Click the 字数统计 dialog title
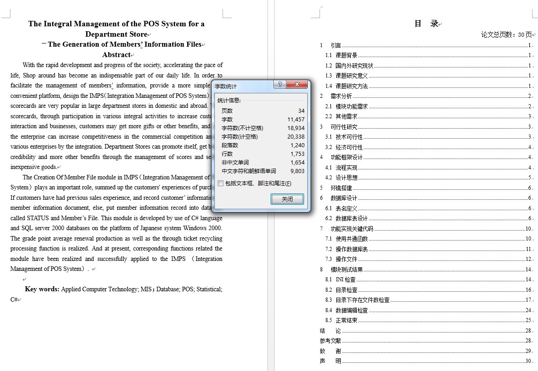 226,87
